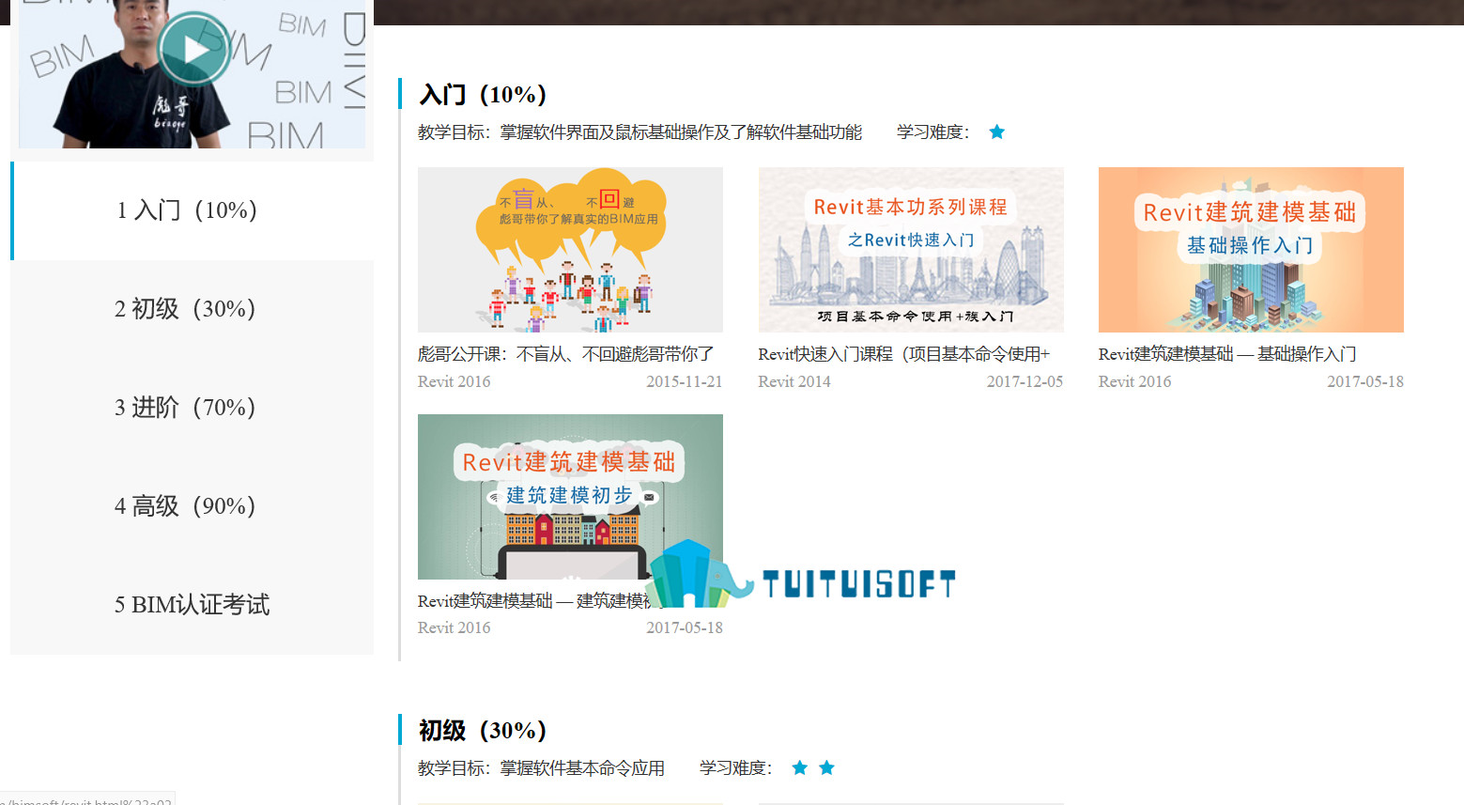
Task: Click the 入门 difficulty star icon
Action: click(997, 132)
